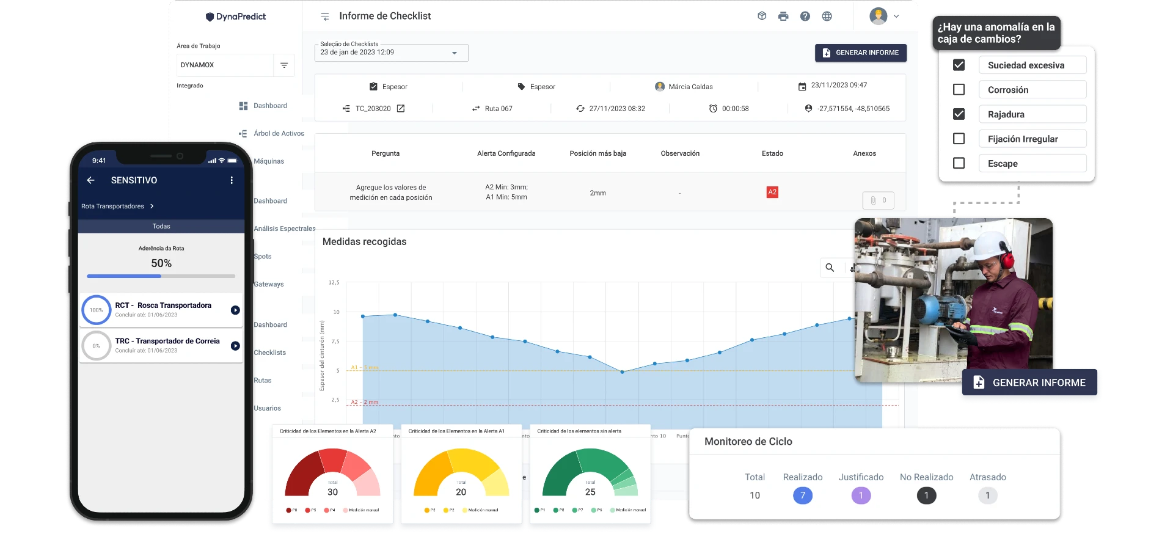1173x545 pixels.
Task: Uncheck the Suciedad excesiva checkbox
Action: point(959,65)
